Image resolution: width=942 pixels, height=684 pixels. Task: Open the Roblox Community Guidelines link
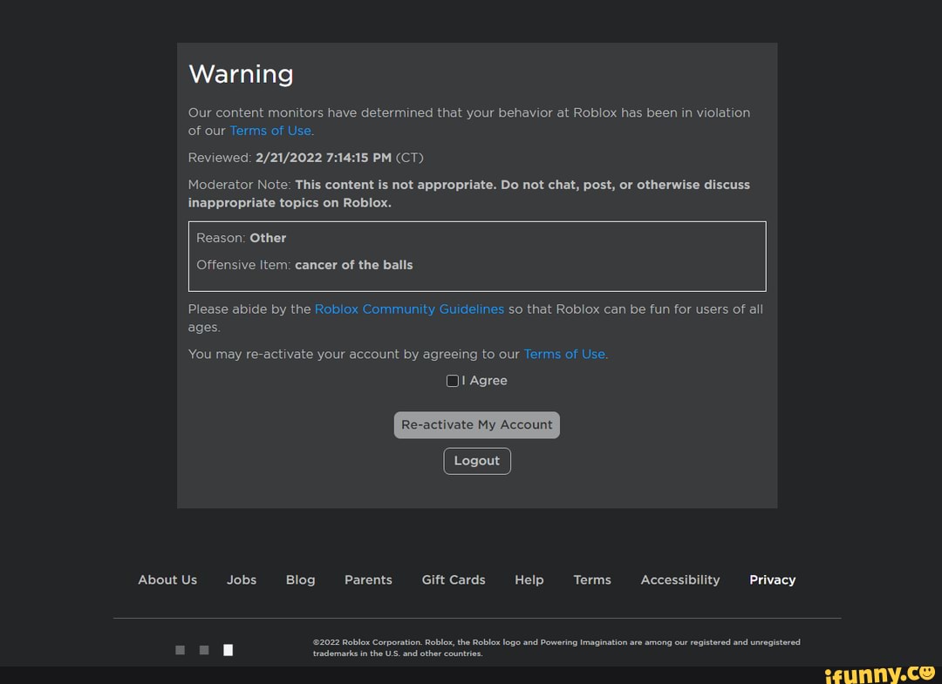click(409, 309)
